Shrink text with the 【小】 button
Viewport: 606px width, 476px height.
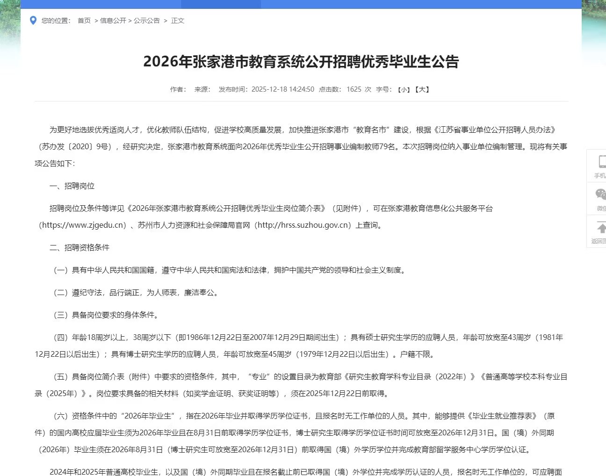[404, 89]
